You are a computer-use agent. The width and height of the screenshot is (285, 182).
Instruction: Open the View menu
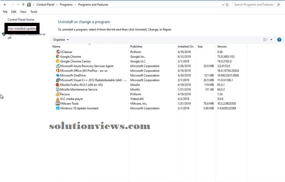coord(23,12)
